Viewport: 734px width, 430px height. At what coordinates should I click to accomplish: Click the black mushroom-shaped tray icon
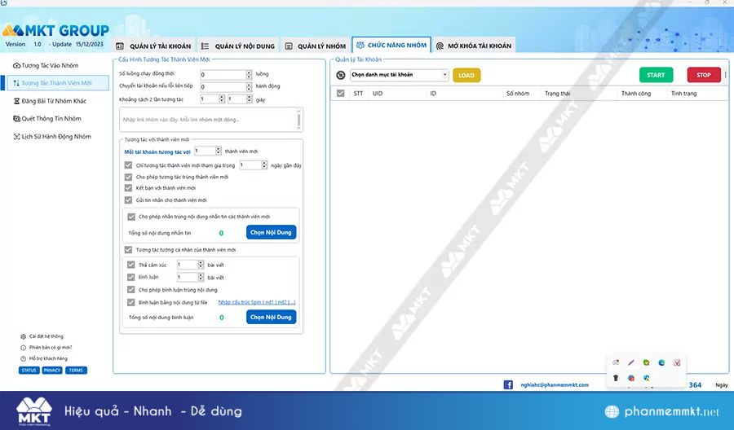(616, 378)
